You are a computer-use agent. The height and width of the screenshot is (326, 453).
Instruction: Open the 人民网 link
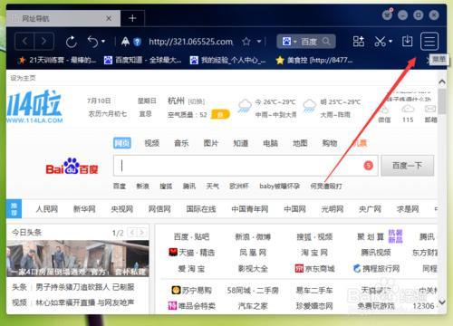[x=47, y=209]
